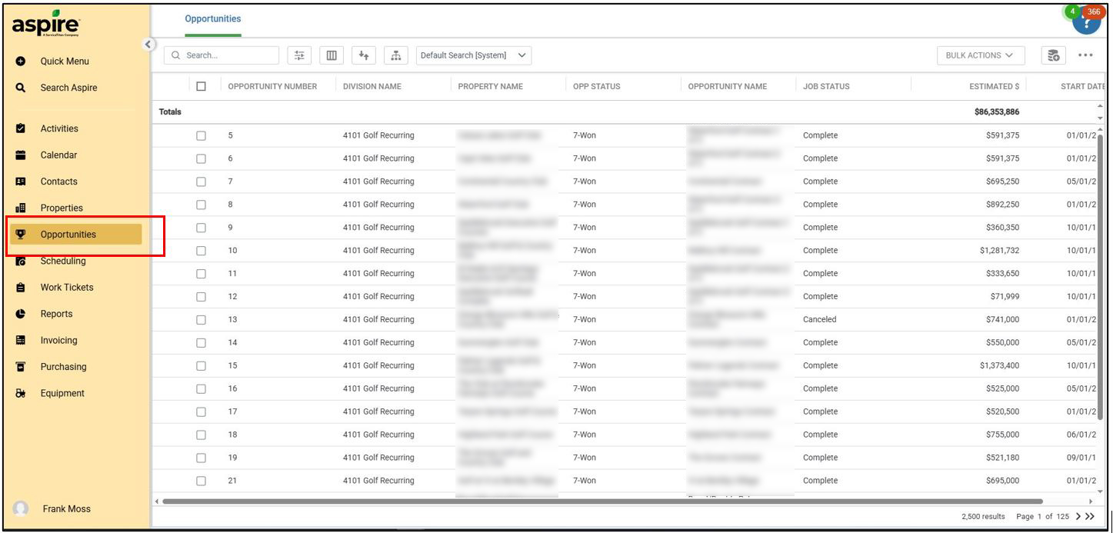1113x533 pixels.
Task: Click the $1,373,400 estimate cell
Action: tap(1000, 366)
